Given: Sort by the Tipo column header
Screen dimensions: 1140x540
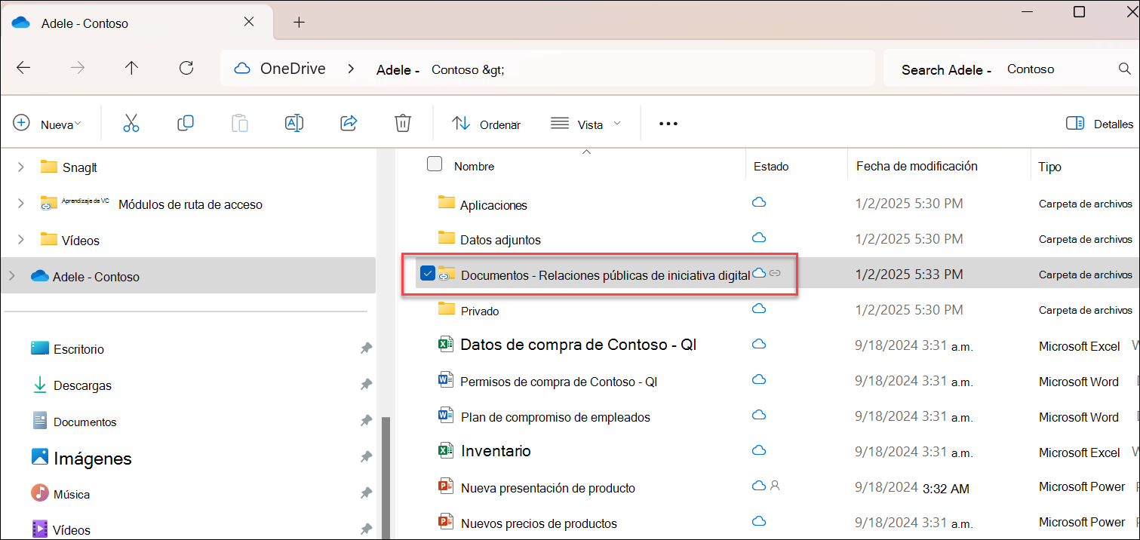Looking at the screenshot, I should tap(1049, 167).
